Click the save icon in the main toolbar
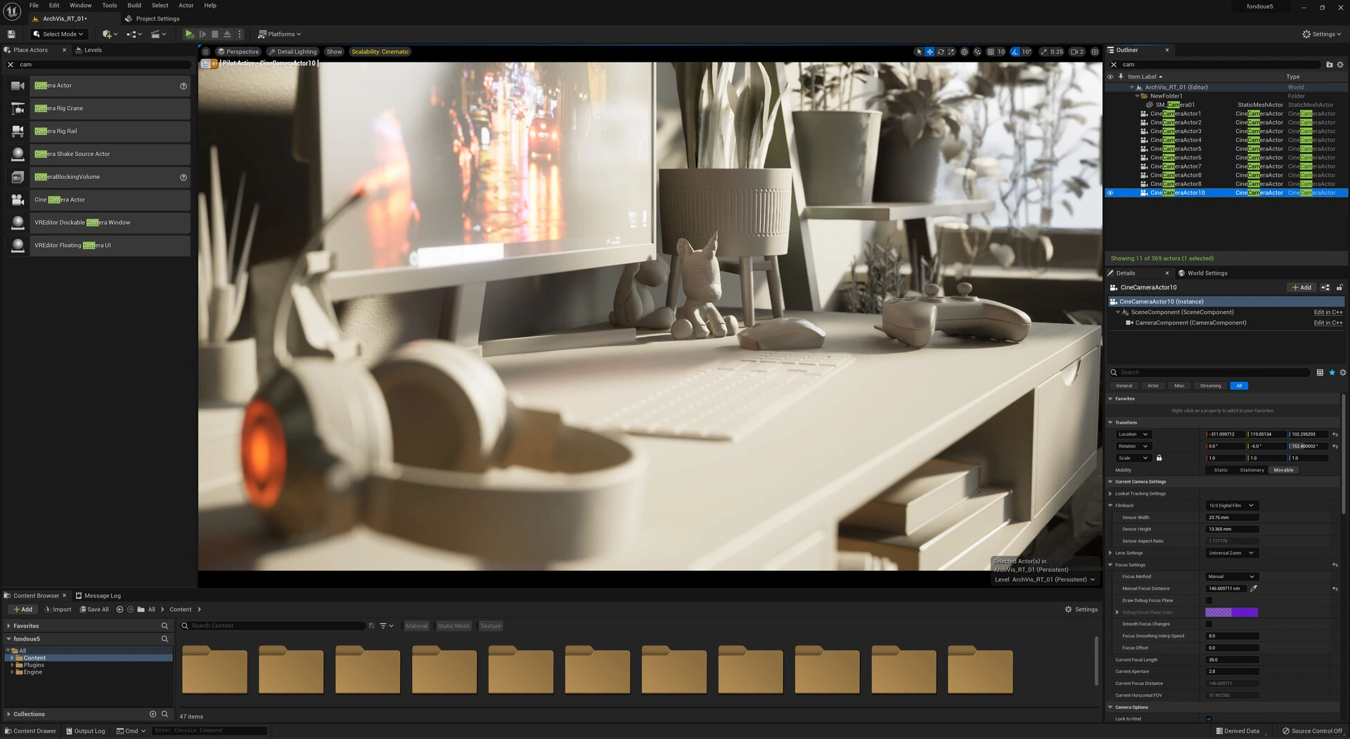 click(11, 34)
